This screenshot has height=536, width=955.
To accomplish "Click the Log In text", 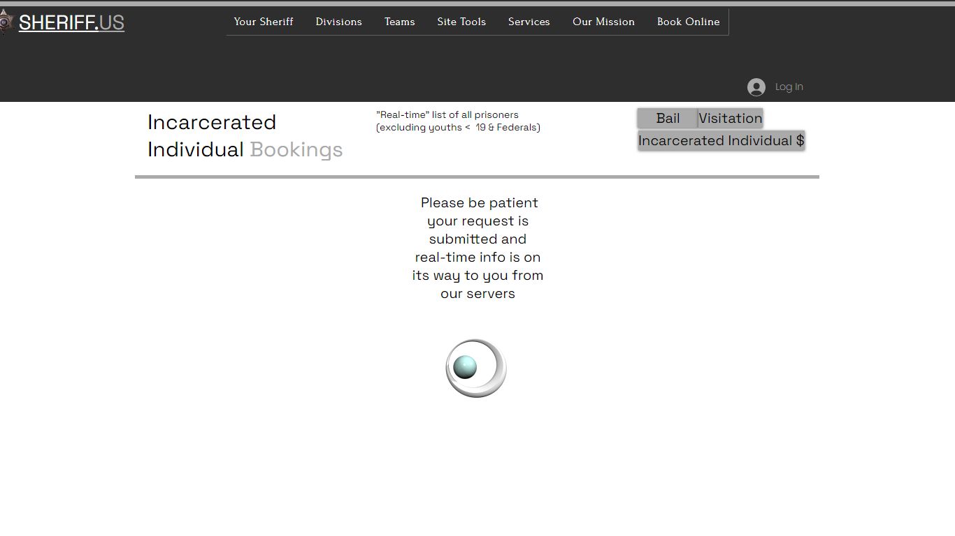I will pos(789,87).
